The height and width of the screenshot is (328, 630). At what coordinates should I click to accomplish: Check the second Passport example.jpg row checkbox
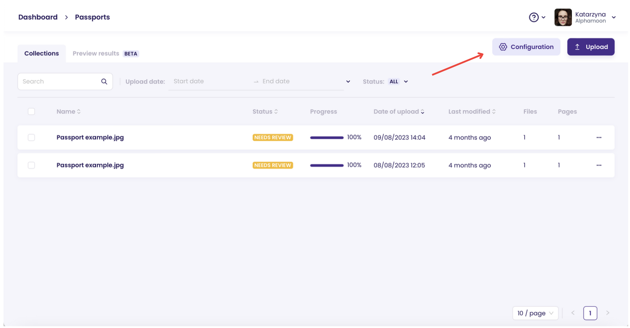tap(31, 165)
